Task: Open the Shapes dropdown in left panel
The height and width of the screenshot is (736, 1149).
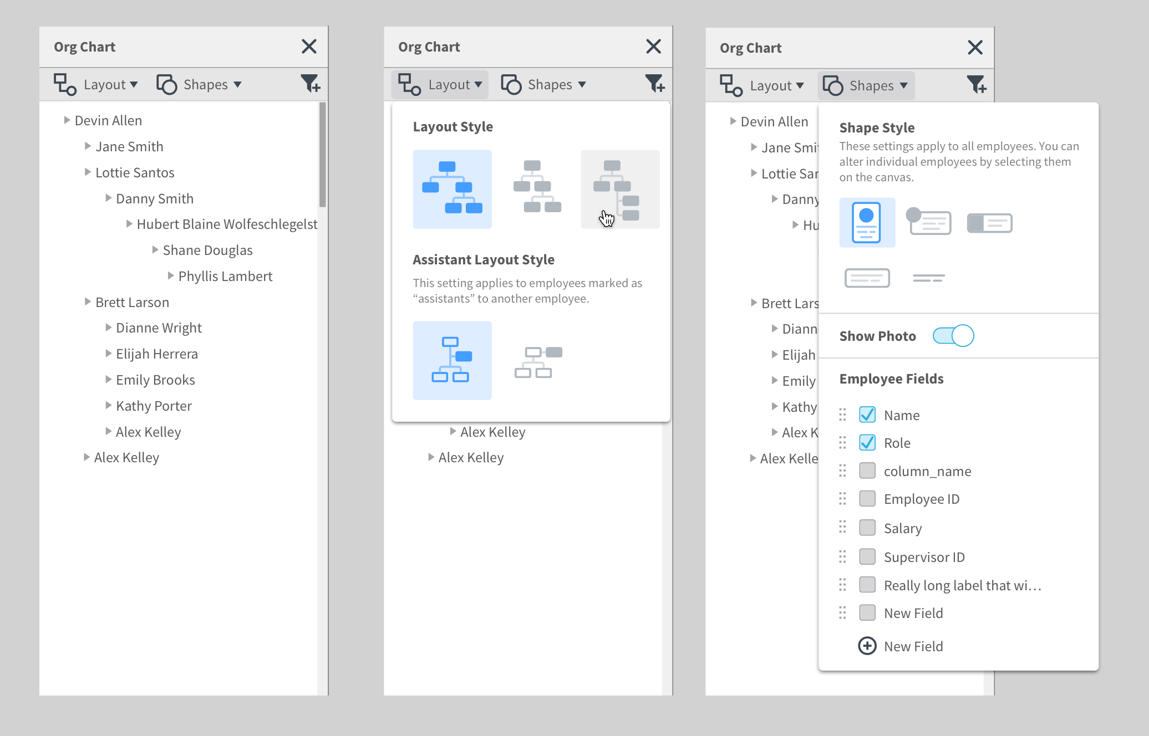Action: point(200,84)
